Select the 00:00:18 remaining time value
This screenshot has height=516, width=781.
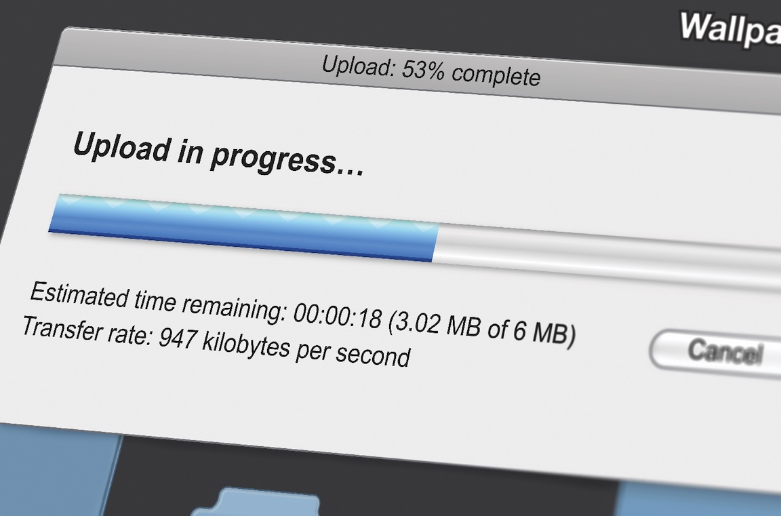tap(338, 316)
